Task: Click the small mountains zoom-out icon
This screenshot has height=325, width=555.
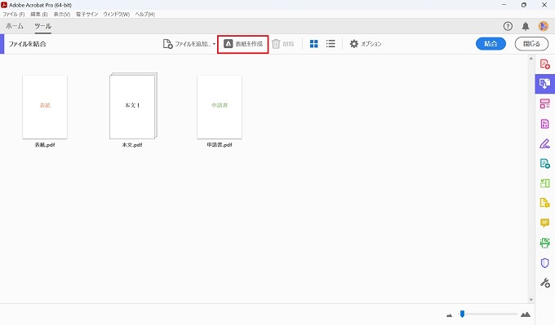Action: tap(450, 314)
